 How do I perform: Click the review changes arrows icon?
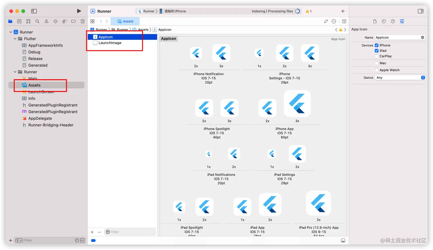(326, 21)
